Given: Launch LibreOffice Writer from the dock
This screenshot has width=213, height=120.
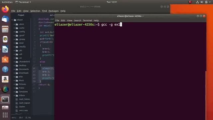Looking at the screenshot, I should pyautogui.click(x=5, y=49).
